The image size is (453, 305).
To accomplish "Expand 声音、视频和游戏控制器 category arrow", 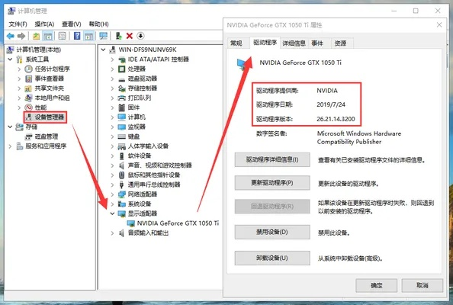I will point(112,165).
